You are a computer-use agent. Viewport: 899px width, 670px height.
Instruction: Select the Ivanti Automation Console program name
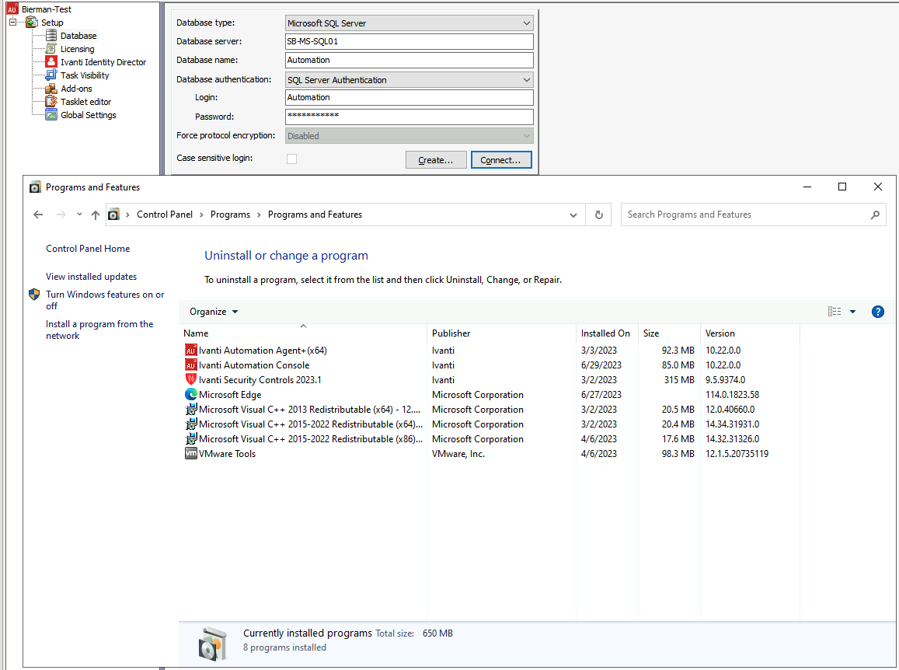(x=254, y=365)
